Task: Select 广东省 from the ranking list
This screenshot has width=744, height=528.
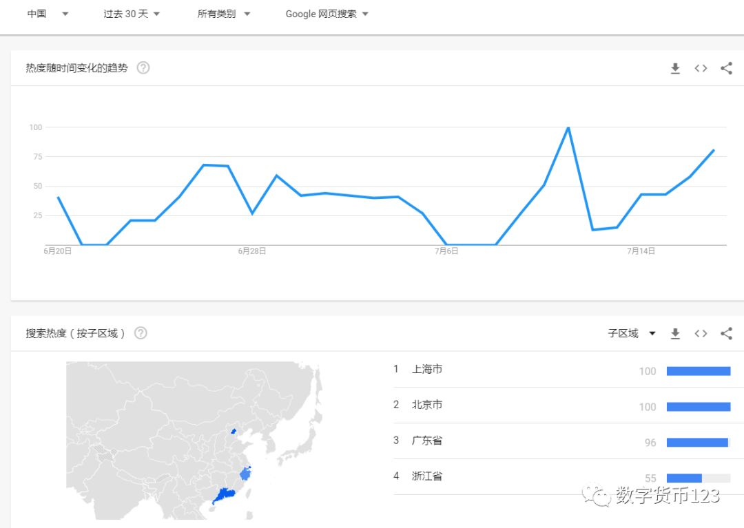Action: pos(428,441)
